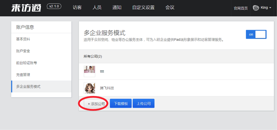Select 充值管理 in the sidebar

[x=41, y=75]
